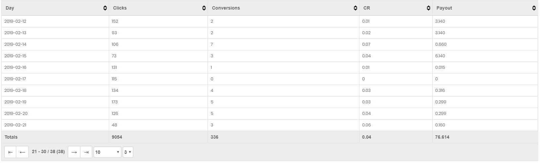Image resolution: width=541 pixels, height=163 pixels.
Task: Open rows-per-page dropdown showing 10
Action: (107, 152)
